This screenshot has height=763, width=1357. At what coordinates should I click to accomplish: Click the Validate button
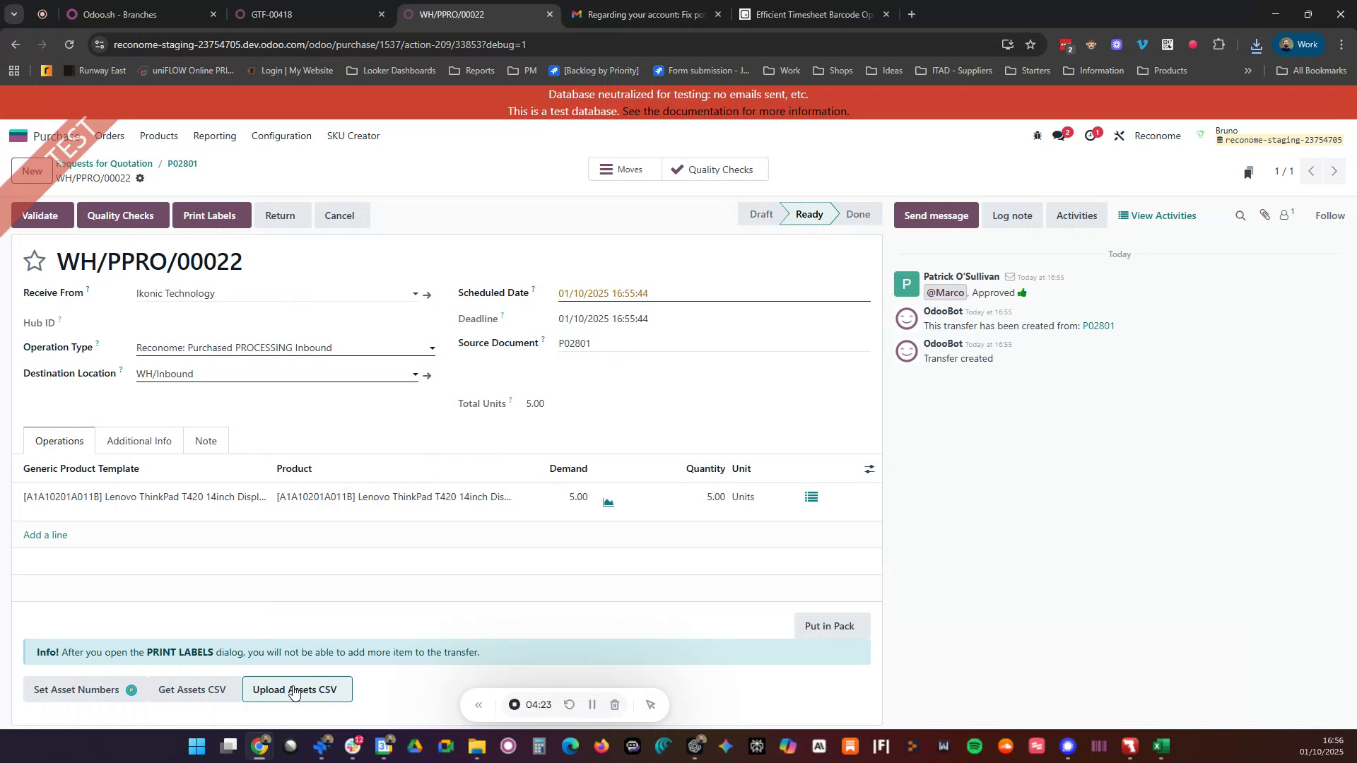tap(40, 215)
